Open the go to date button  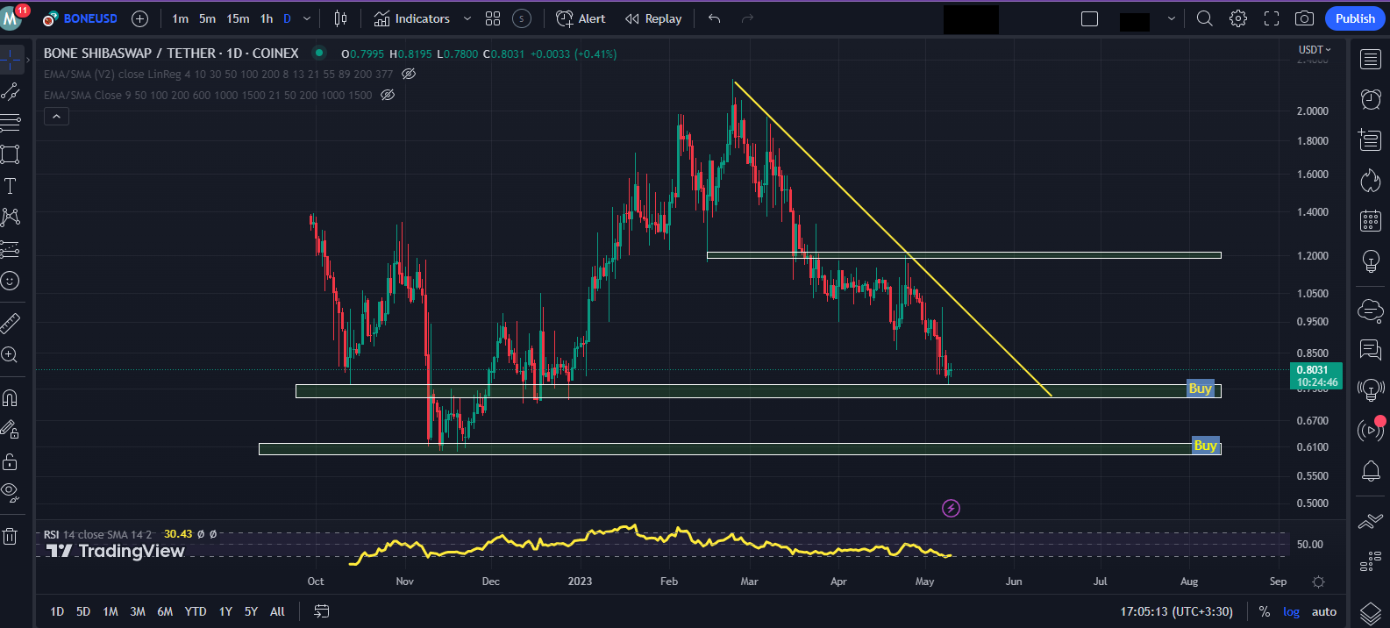pos(322,611)
